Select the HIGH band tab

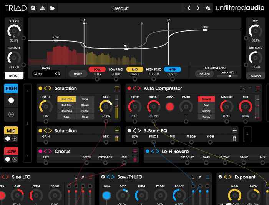click(11, 88)
